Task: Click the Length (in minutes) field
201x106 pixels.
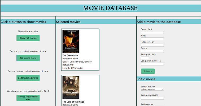Action: coord(152,64)
